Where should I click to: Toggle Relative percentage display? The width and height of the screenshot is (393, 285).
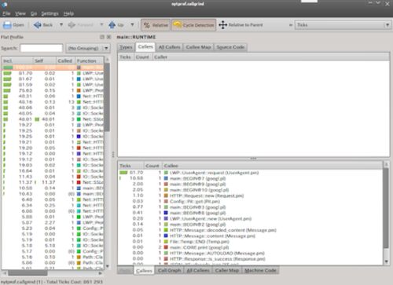(156, 25)
